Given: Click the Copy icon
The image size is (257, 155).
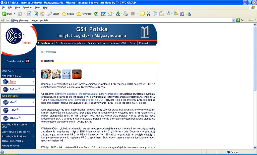Looking at the screenshot, I should (x=155, y=14).
